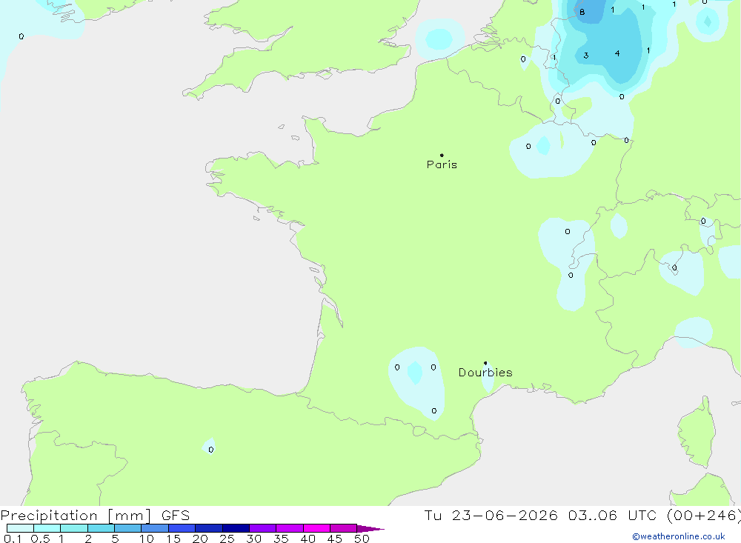Click the legend label 0.5

(40, 539)
